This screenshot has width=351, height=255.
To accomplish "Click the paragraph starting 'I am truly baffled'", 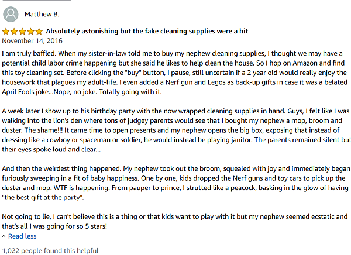I will click(174, 73).
